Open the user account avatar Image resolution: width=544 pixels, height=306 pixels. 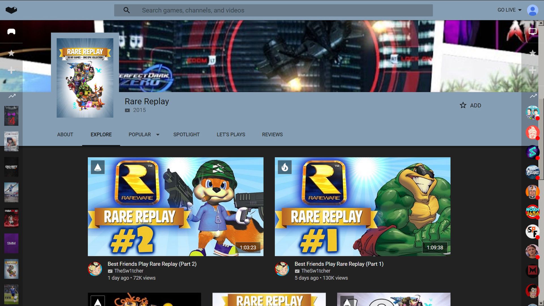[532, 10]
